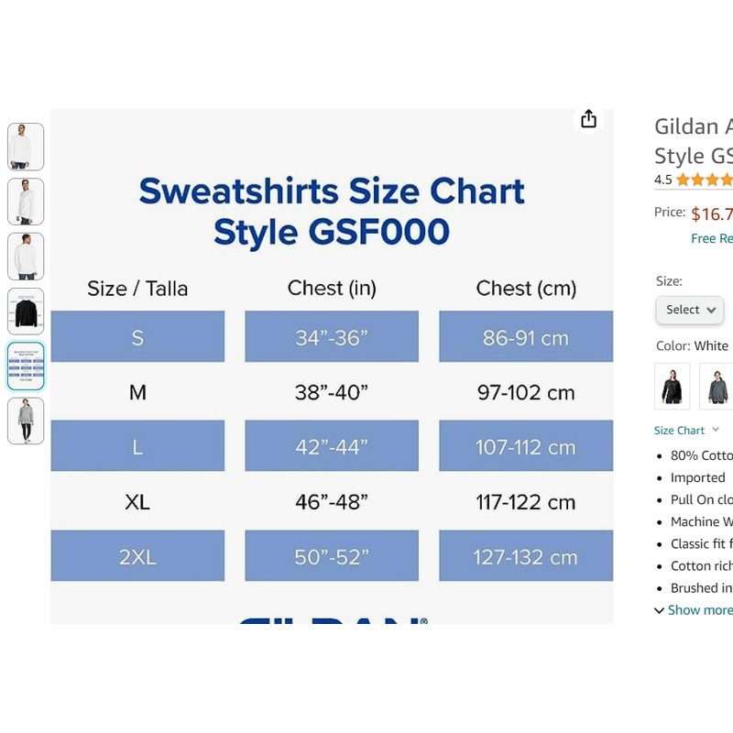733x733 pixels.
Task: Choose the gray color swatch
Action: coord(717,385)
